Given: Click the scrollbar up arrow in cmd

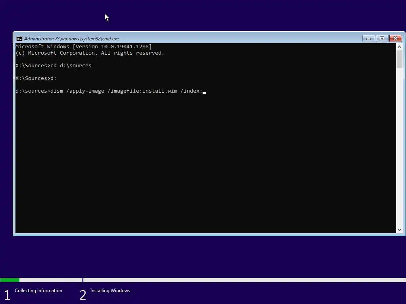Looking at the screenshot, I should coord(399,47).
